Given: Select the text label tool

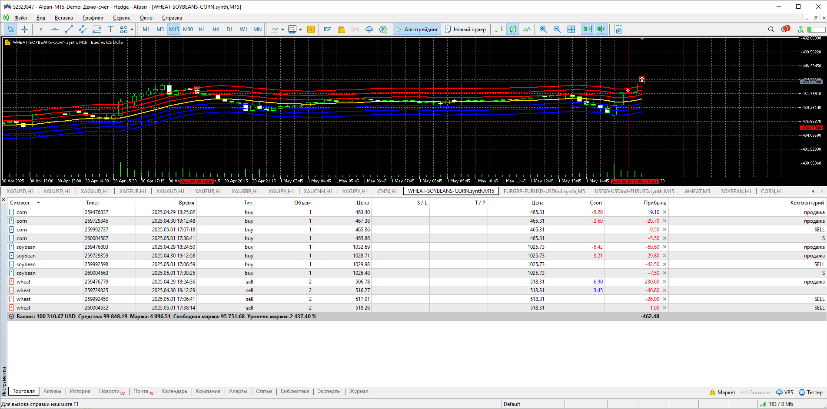Looking at the screenshot, I should coord(110,30).
